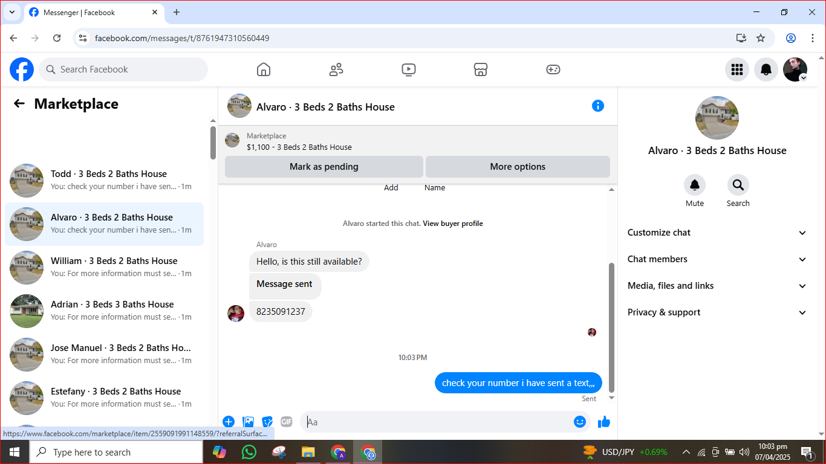Open the Facebook Home icon
Viewport: 826px width, 464px height.
[264, 69]
